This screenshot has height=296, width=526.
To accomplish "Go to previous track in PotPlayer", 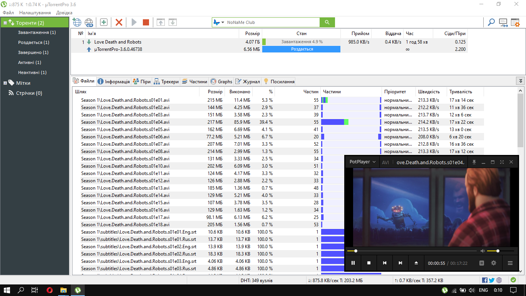I will 385,263.
